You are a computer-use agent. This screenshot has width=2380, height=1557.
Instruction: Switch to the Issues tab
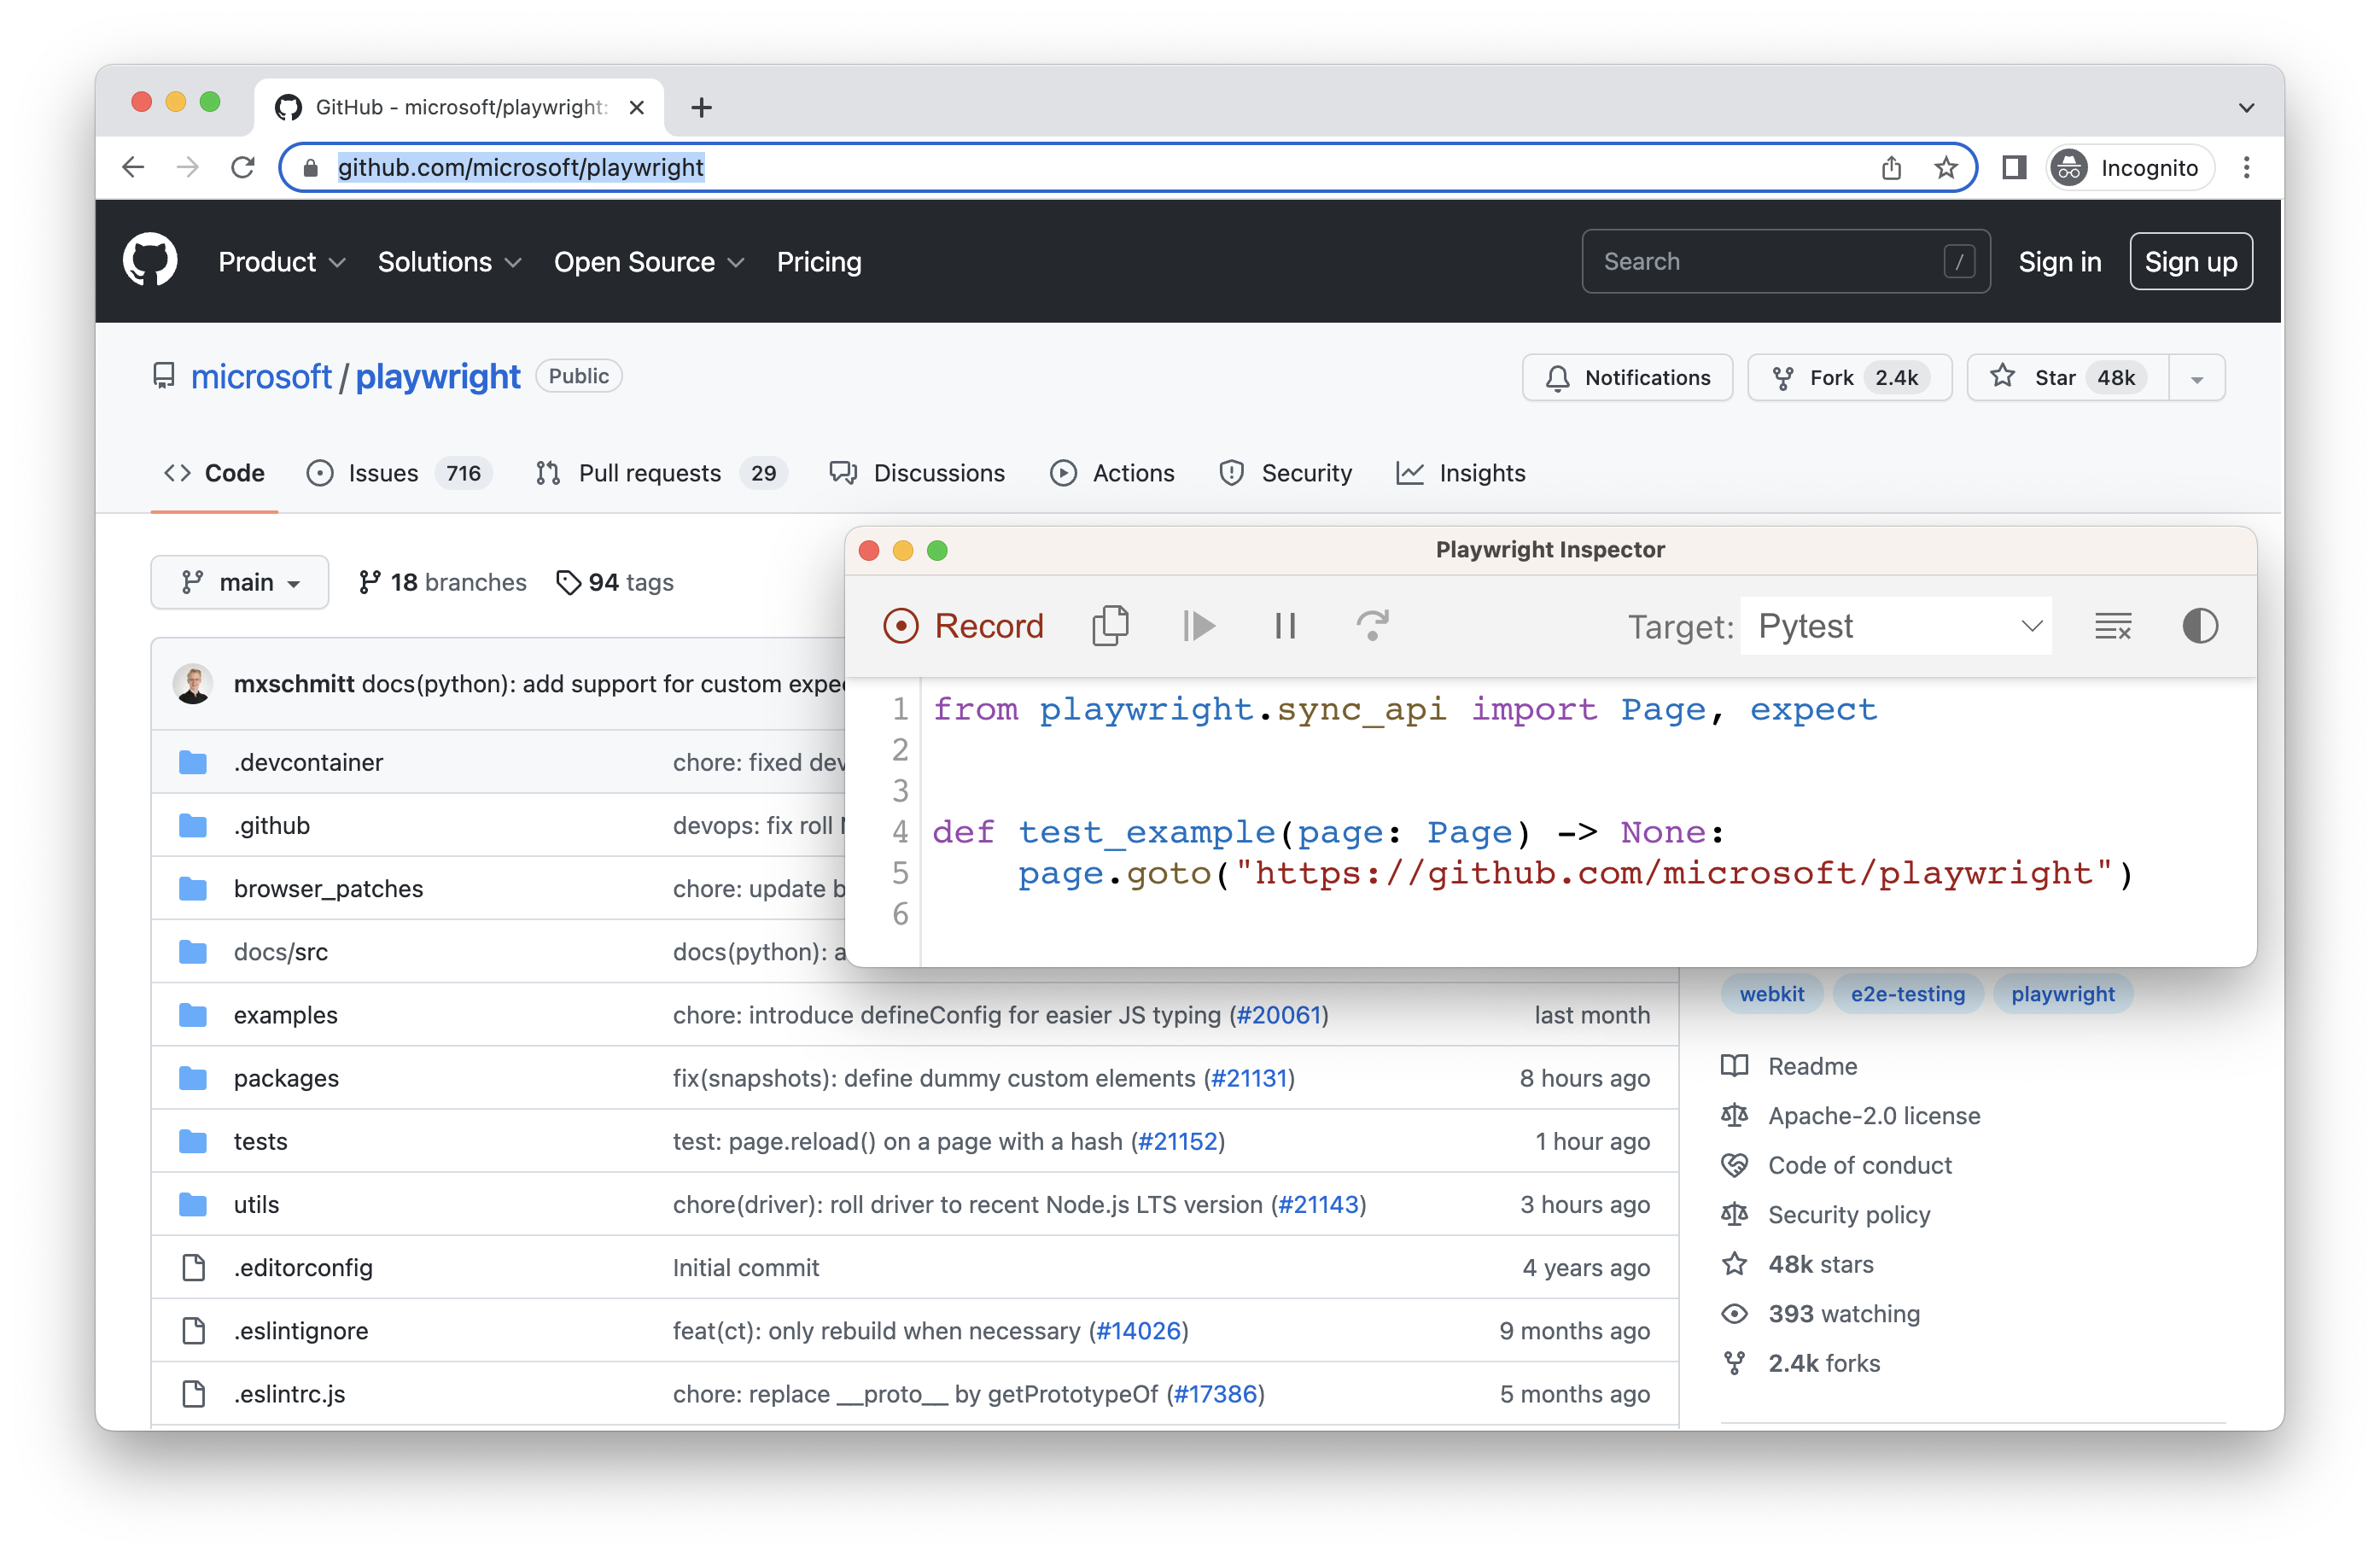399,473
